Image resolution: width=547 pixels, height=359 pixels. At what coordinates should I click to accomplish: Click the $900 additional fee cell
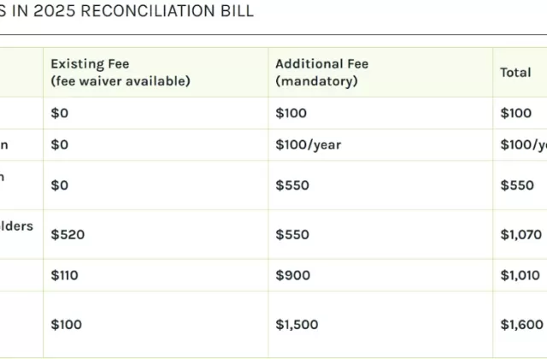pos(292,275)
